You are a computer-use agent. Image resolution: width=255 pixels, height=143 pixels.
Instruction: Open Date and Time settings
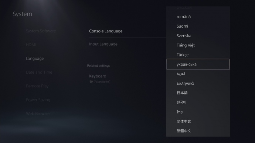(39, 72)
